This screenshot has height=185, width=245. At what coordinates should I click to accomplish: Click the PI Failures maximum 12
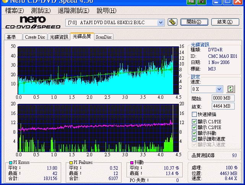pyautogui.click(x=116, y=174)
